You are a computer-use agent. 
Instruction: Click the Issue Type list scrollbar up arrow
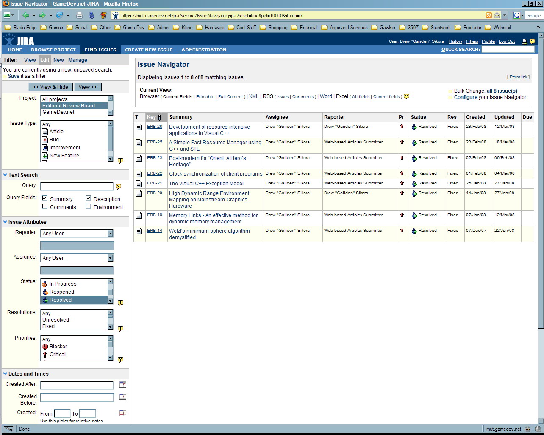click(111, 124)
